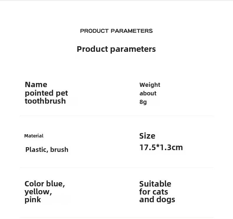Image resolution: width=233 pixels, height=219 pixels.
Task: Select the 17.5*1.3cm size value
Action: [x=161, y=147]
